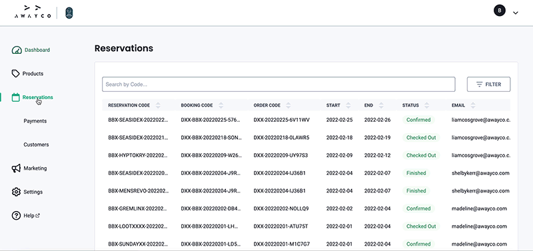Click the Checked Out status for order DXX-20220209-UY97S3

421,155
